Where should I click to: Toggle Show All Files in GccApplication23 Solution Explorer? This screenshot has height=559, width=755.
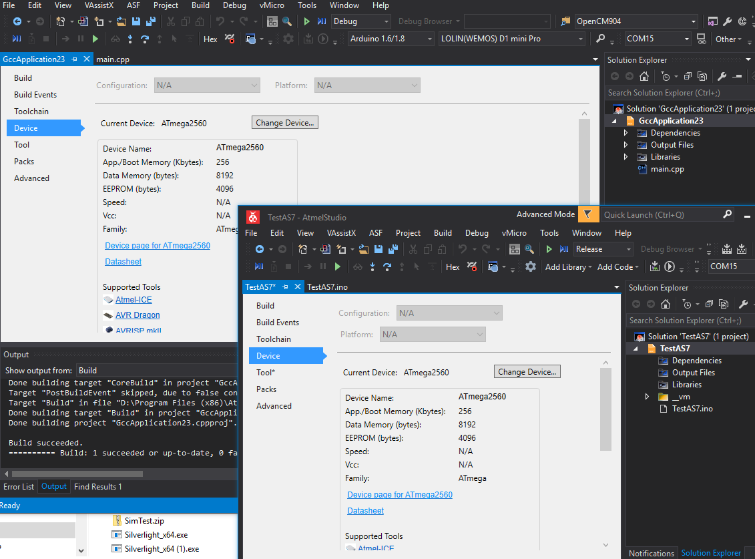(702, 76)
